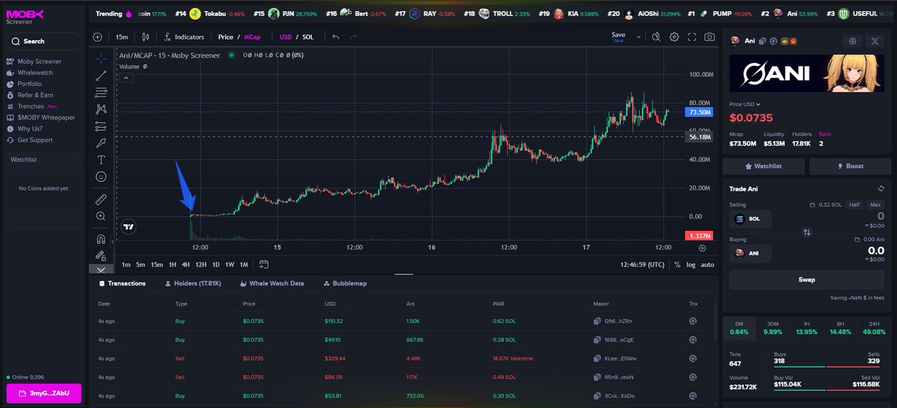Toggle auto scale on chart
Viewport: 897px width, 408px height.
coord(707,265)
